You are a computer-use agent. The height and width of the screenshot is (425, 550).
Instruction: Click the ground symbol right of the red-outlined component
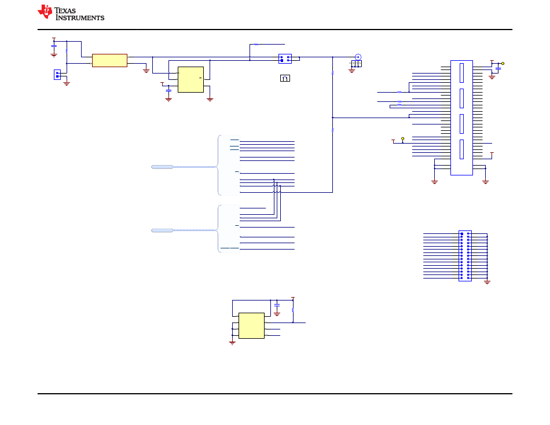(x=146, y=71)
